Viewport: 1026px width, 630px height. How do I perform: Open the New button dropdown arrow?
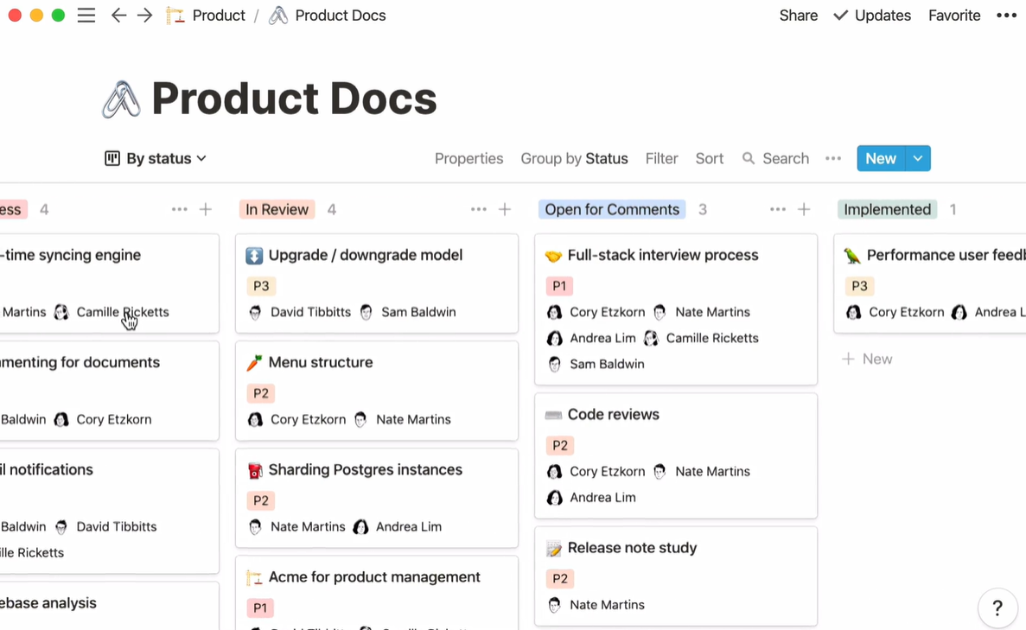point(918,158)
